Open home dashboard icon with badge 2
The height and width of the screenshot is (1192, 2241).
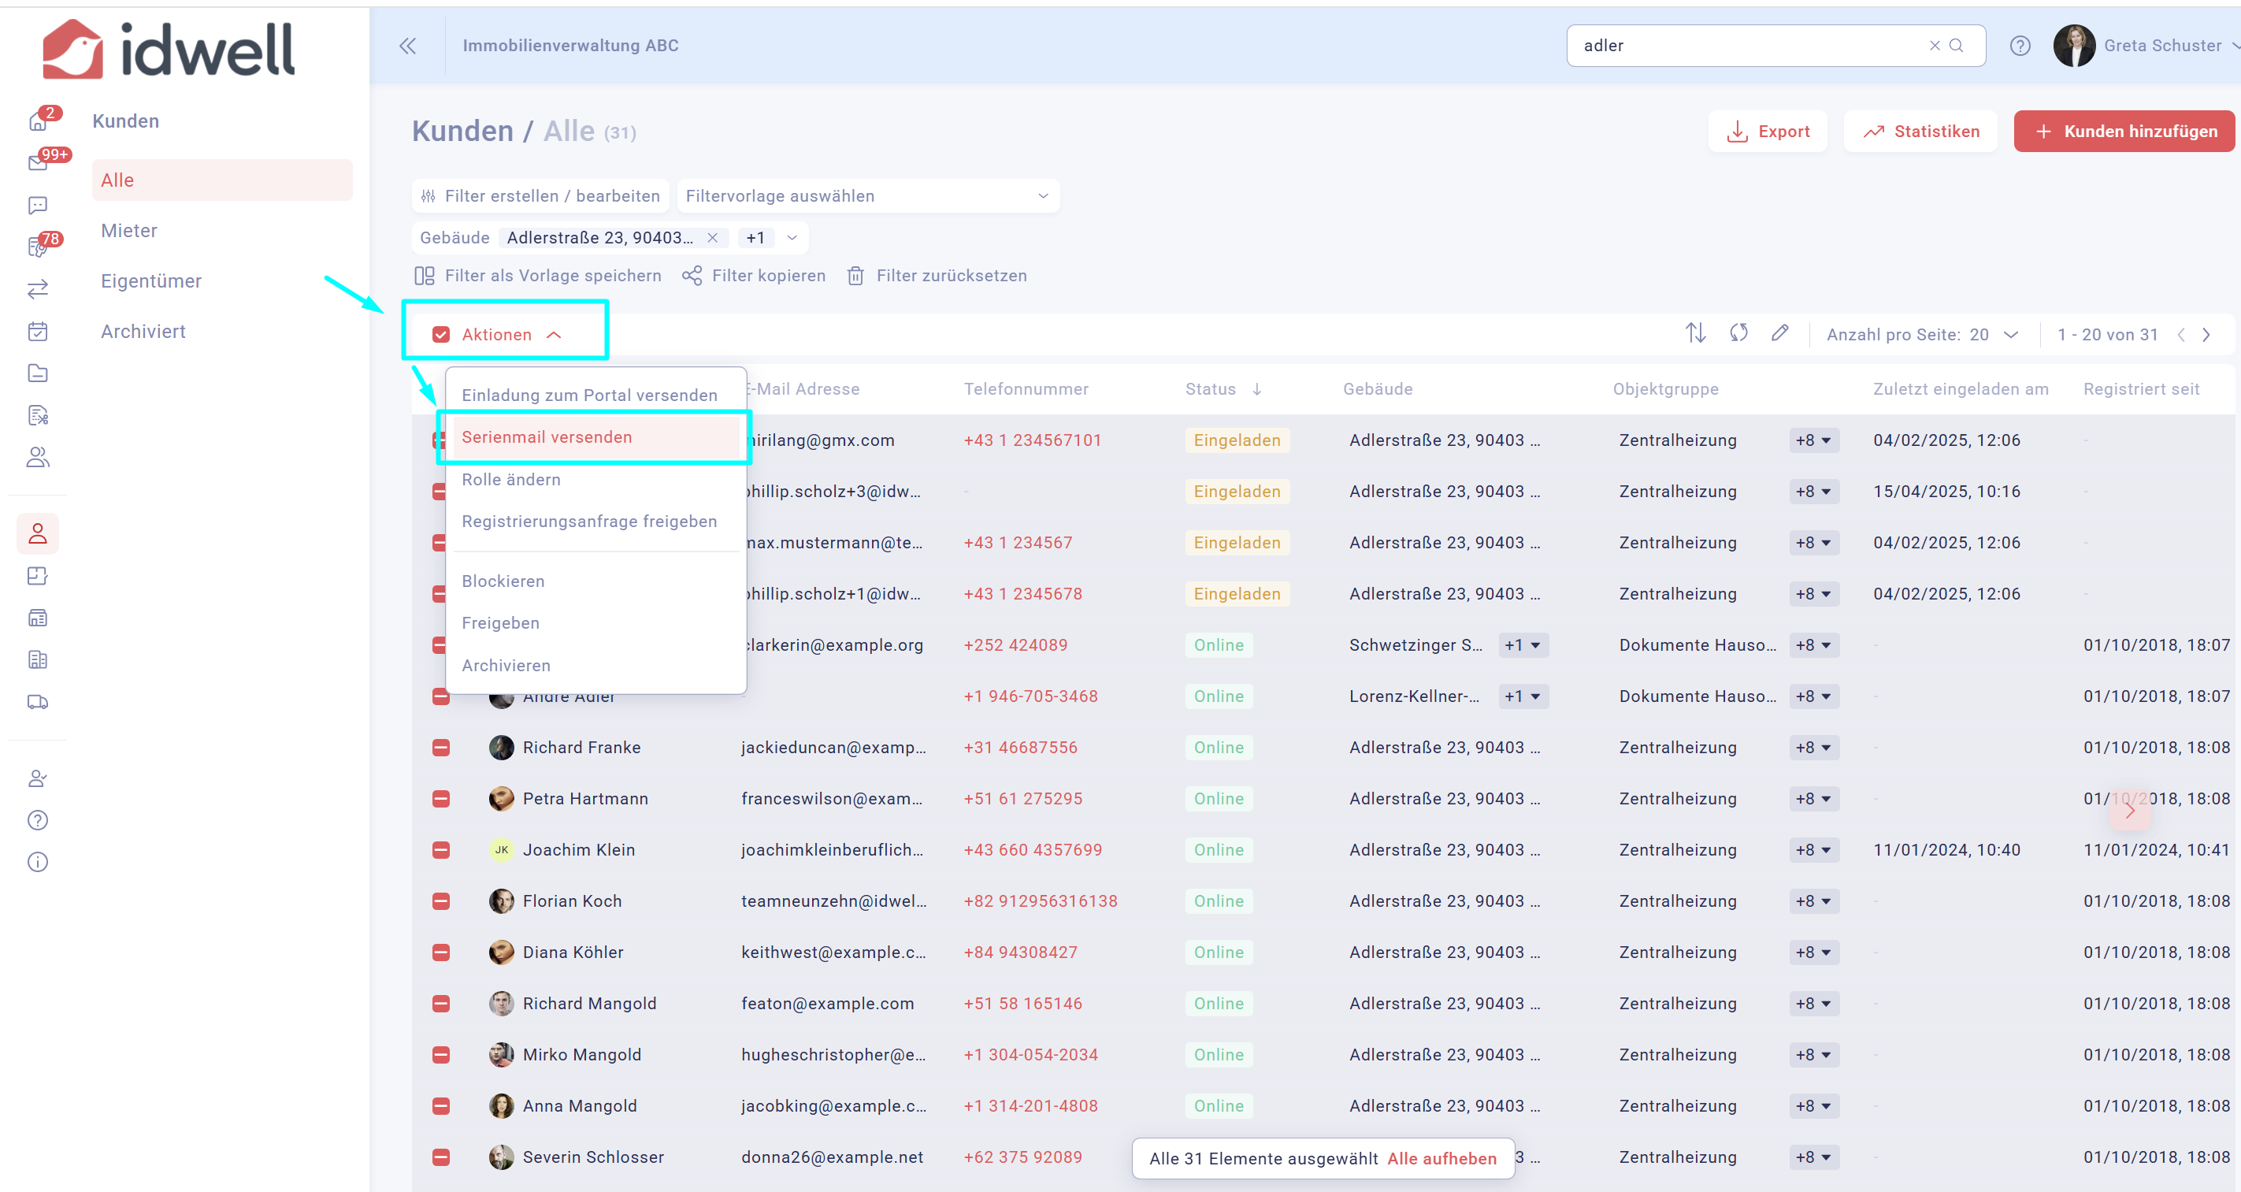(x=39, y=121)
